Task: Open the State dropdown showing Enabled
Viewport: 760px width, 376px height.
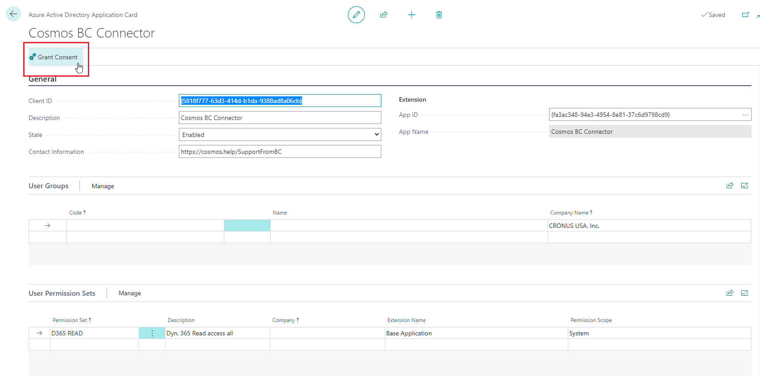Action: (x=280, y=135)
